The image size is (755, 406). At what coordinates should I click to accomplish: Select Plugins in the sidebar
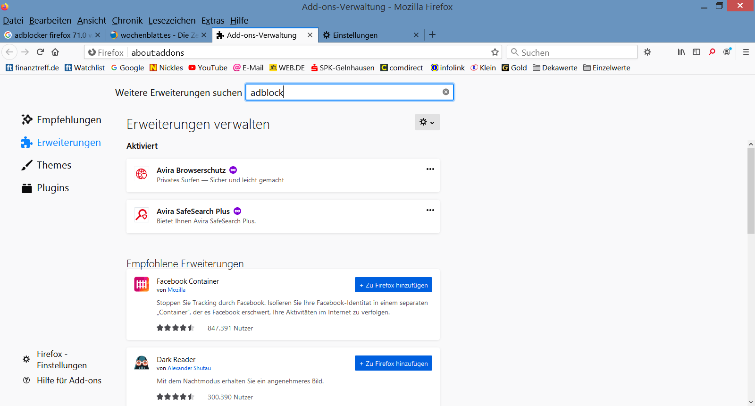45,188
